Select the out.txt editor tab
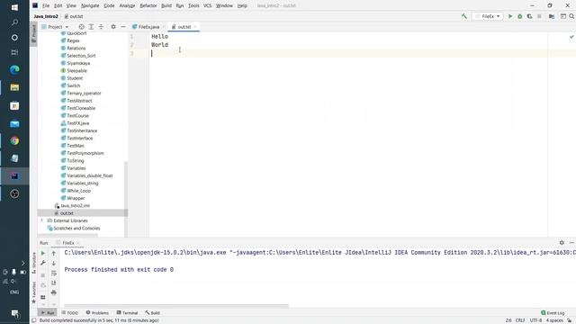This screenshot has height=324, width=576. coord(184,27)
